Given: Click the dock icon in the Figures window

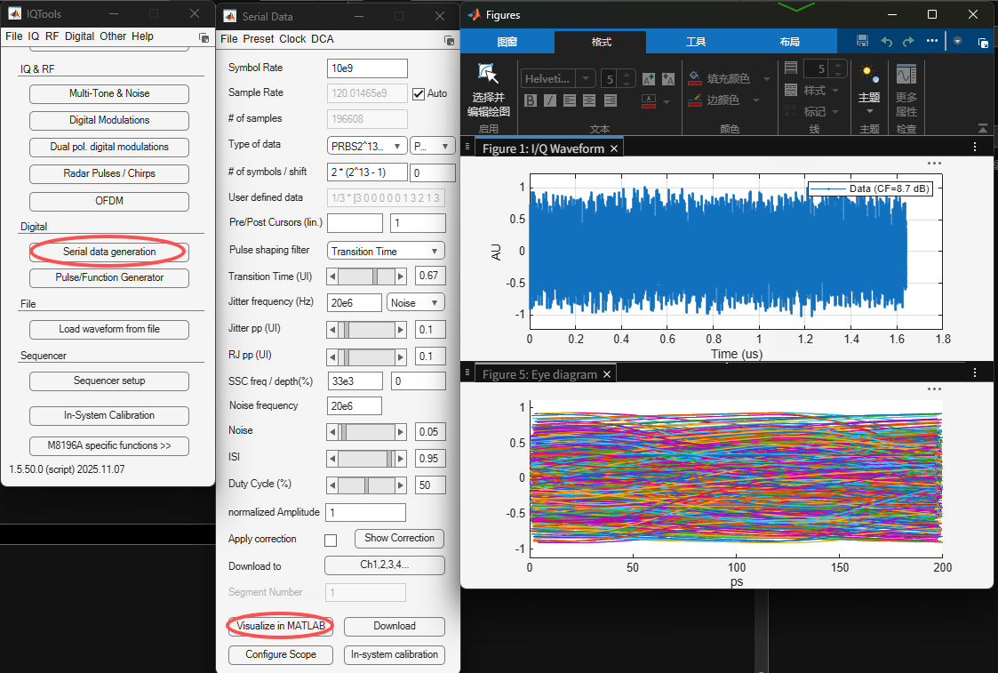Looking at the screenshot, I should pos(983,43).
